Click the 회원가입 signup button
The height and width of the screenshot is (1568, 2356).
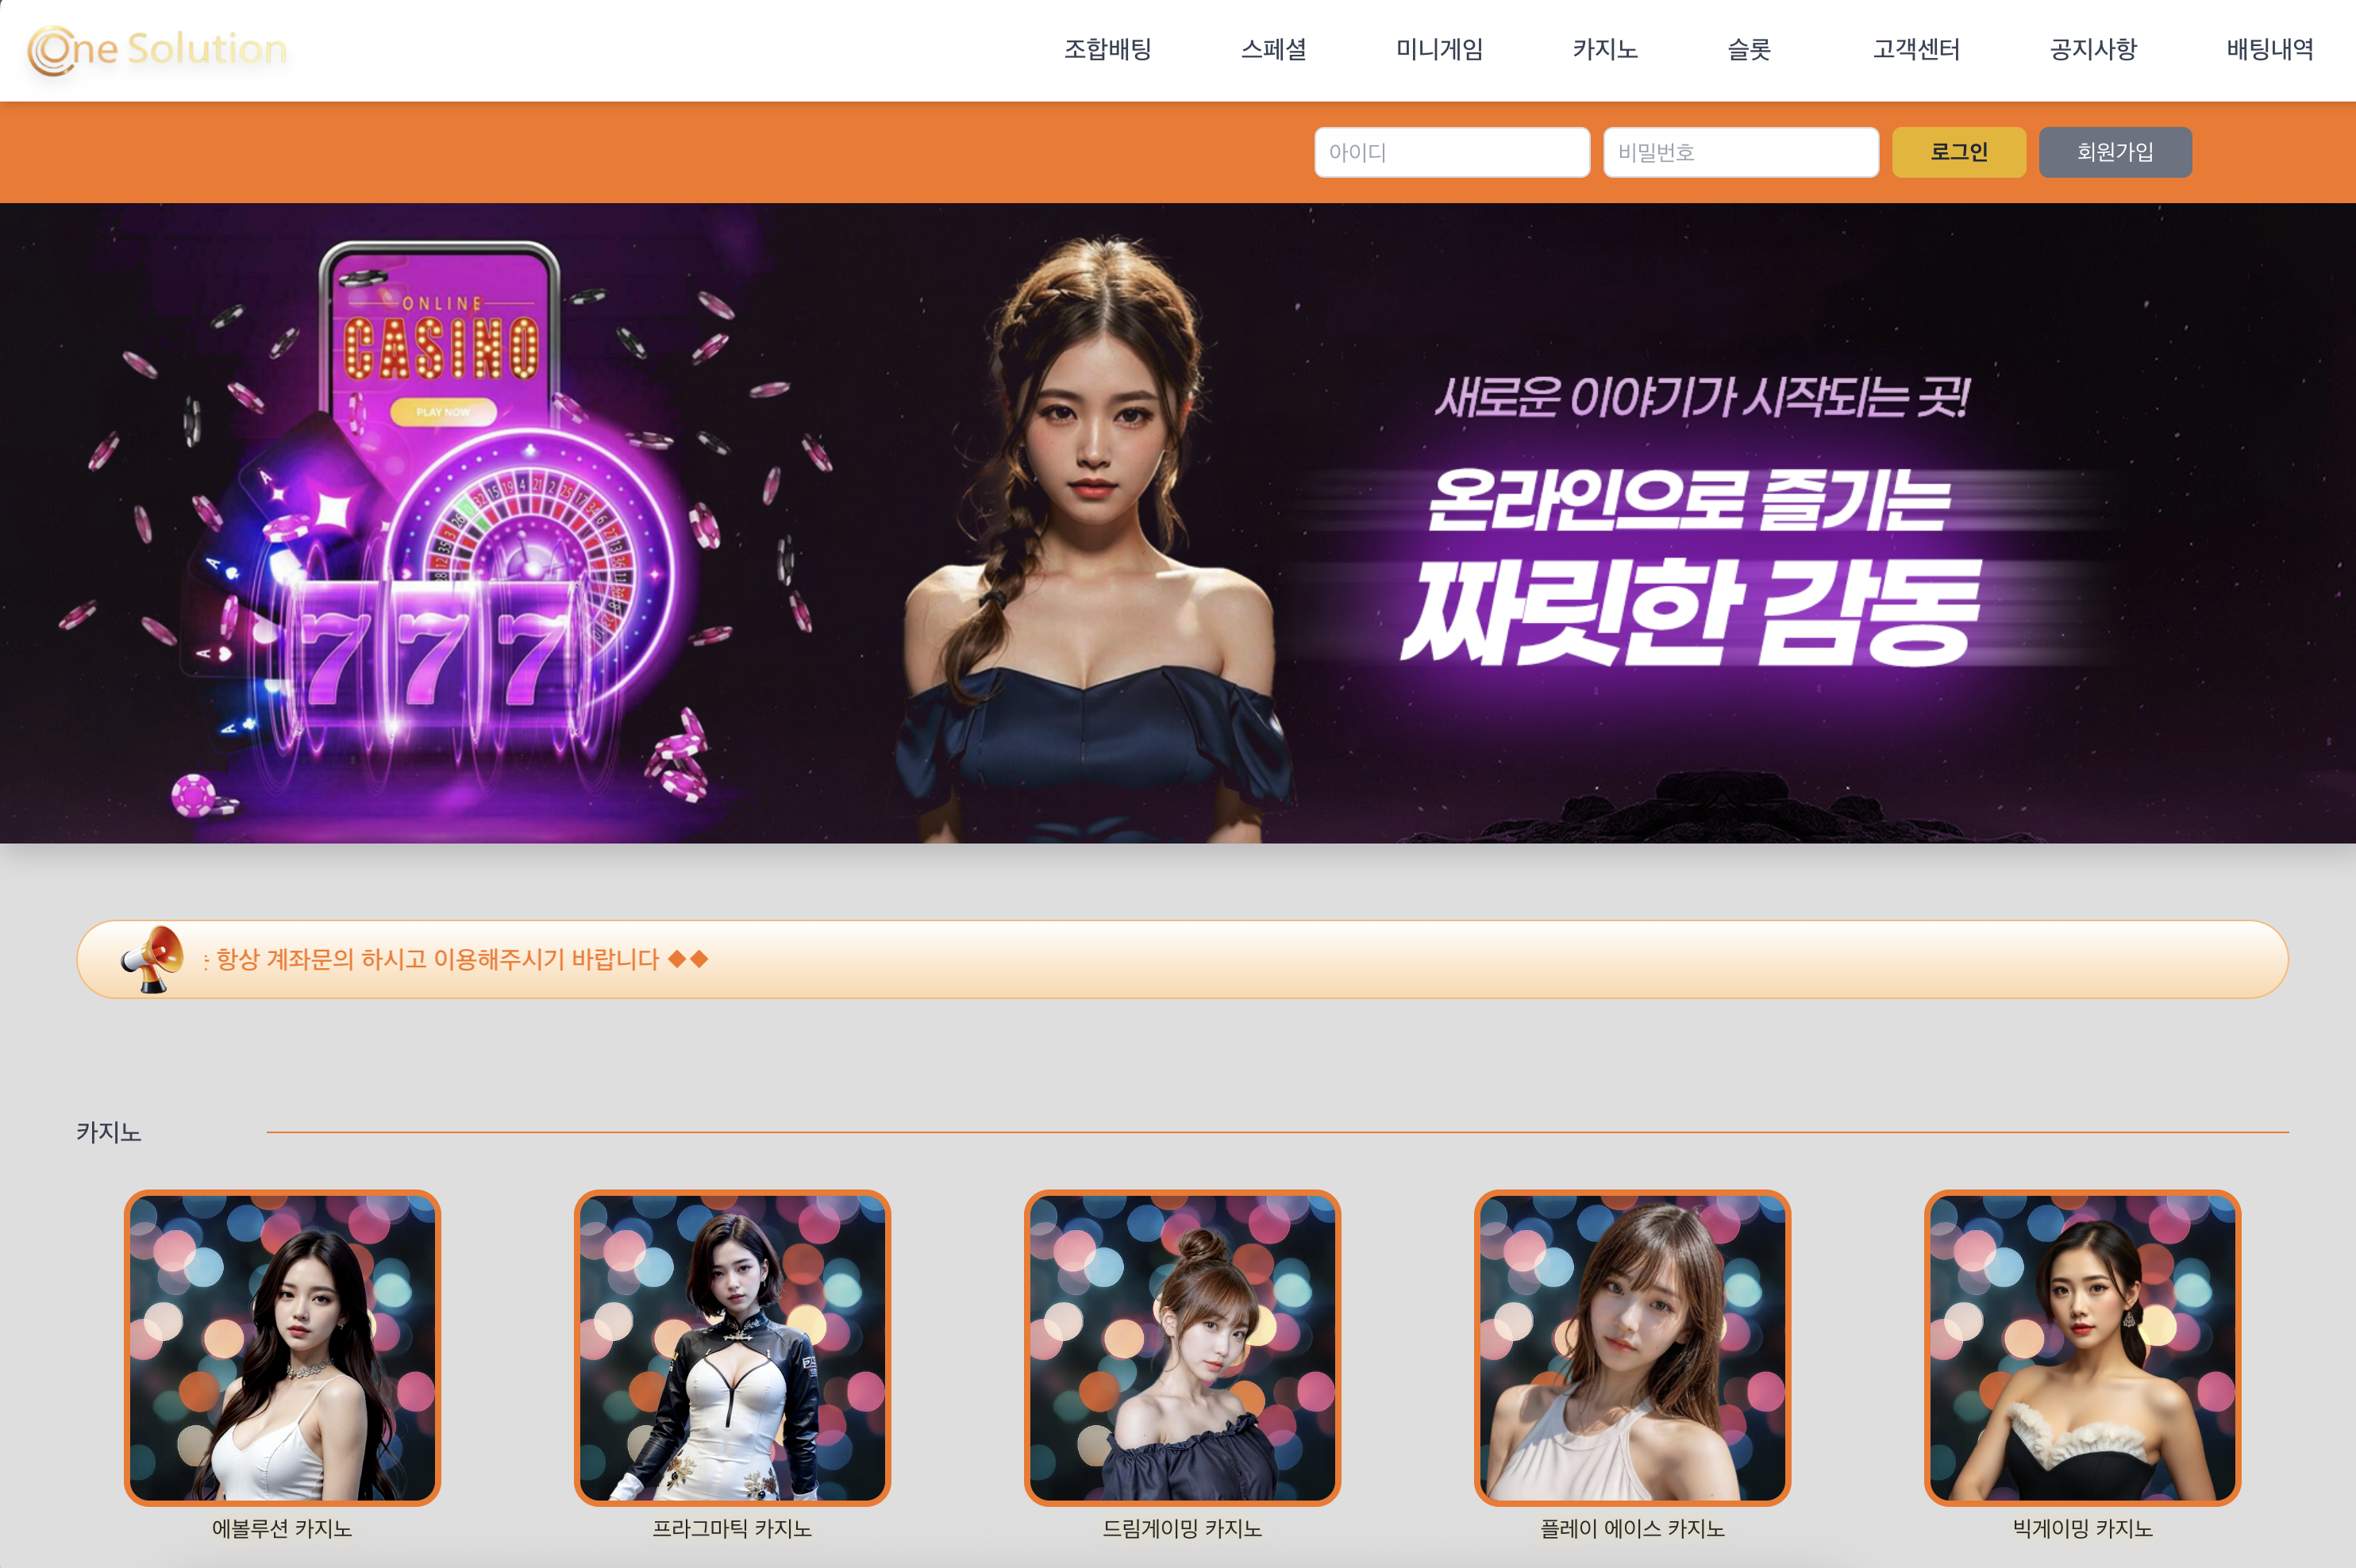(x=2114, y=152)
